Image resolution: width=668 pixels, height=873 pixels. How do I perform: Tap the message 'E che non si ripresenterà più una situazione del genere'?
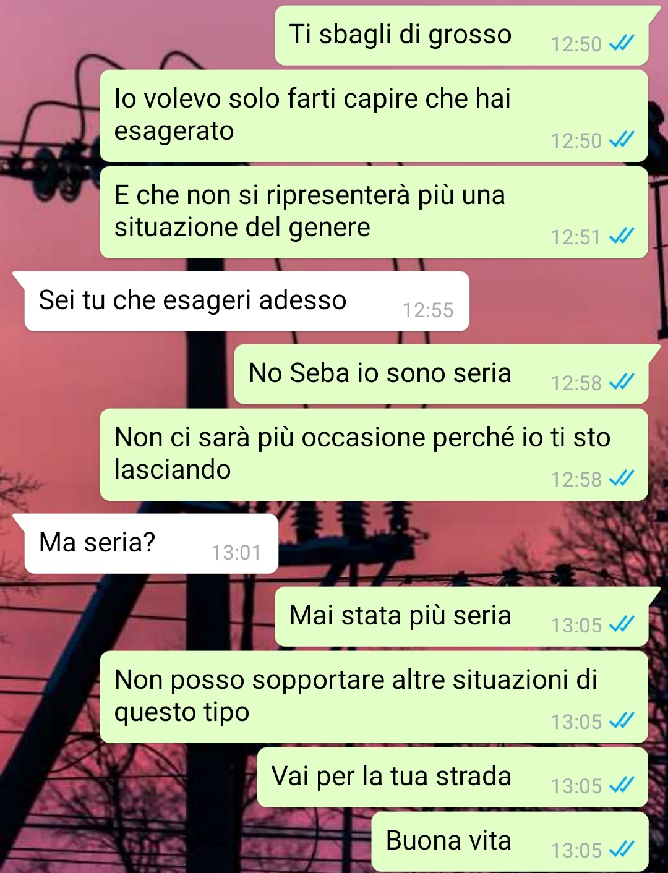click(x=374, y=212)
